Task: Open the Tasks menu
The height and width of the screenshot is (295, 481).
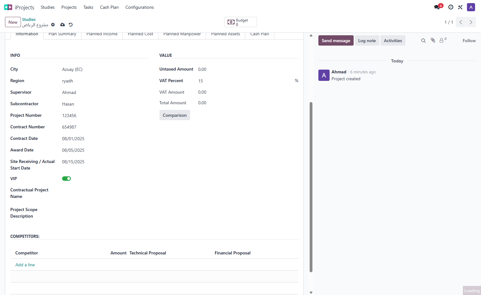Action: coord(88,7)
